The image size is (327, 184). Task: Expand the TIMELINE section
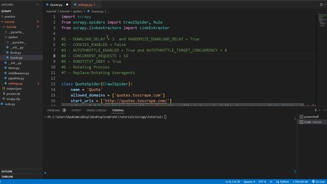[x=7, y=177]
